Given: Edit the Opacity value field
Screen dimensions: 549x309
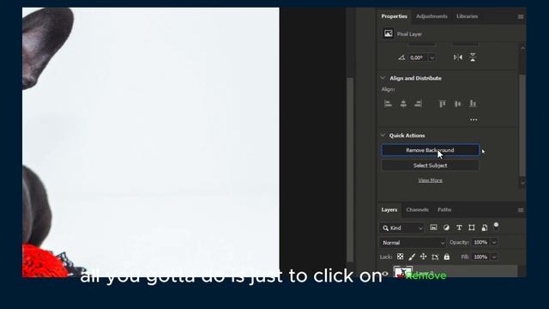Looking at the screenshot, I should tap(480, 242).
